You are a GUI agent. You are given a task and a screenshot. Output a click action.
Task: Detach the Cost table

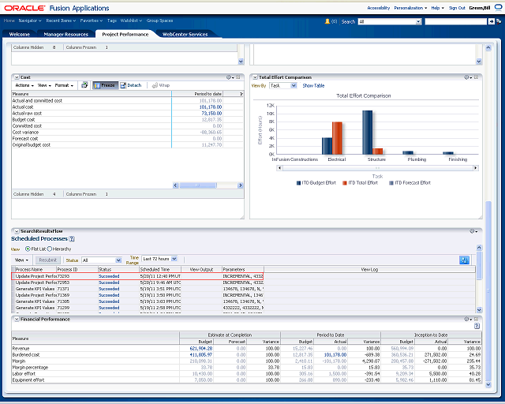click(131, 85)
